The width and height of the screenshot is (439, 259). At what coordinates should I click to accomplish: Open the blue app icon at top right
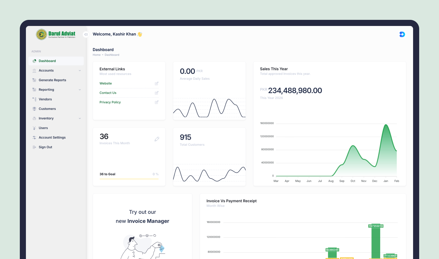click(402, 35)
